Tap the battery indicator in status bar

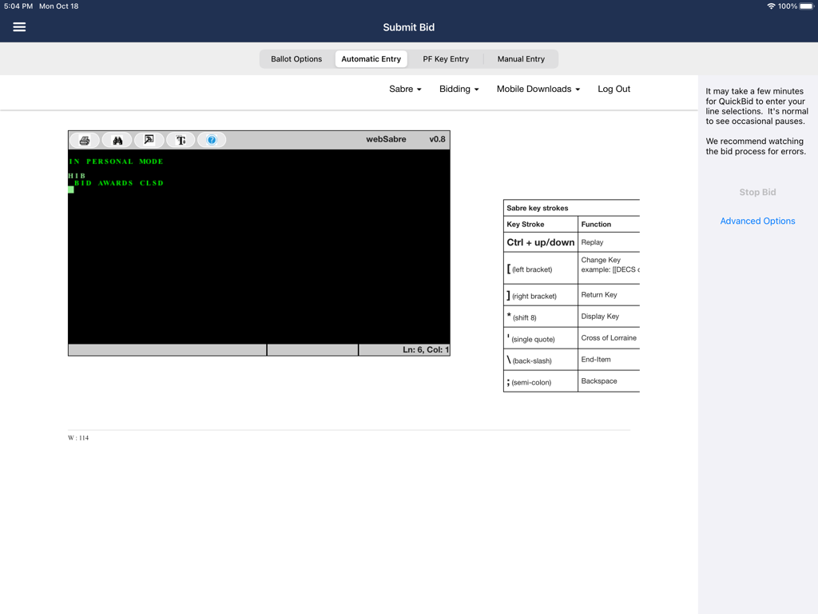(806, 6)
